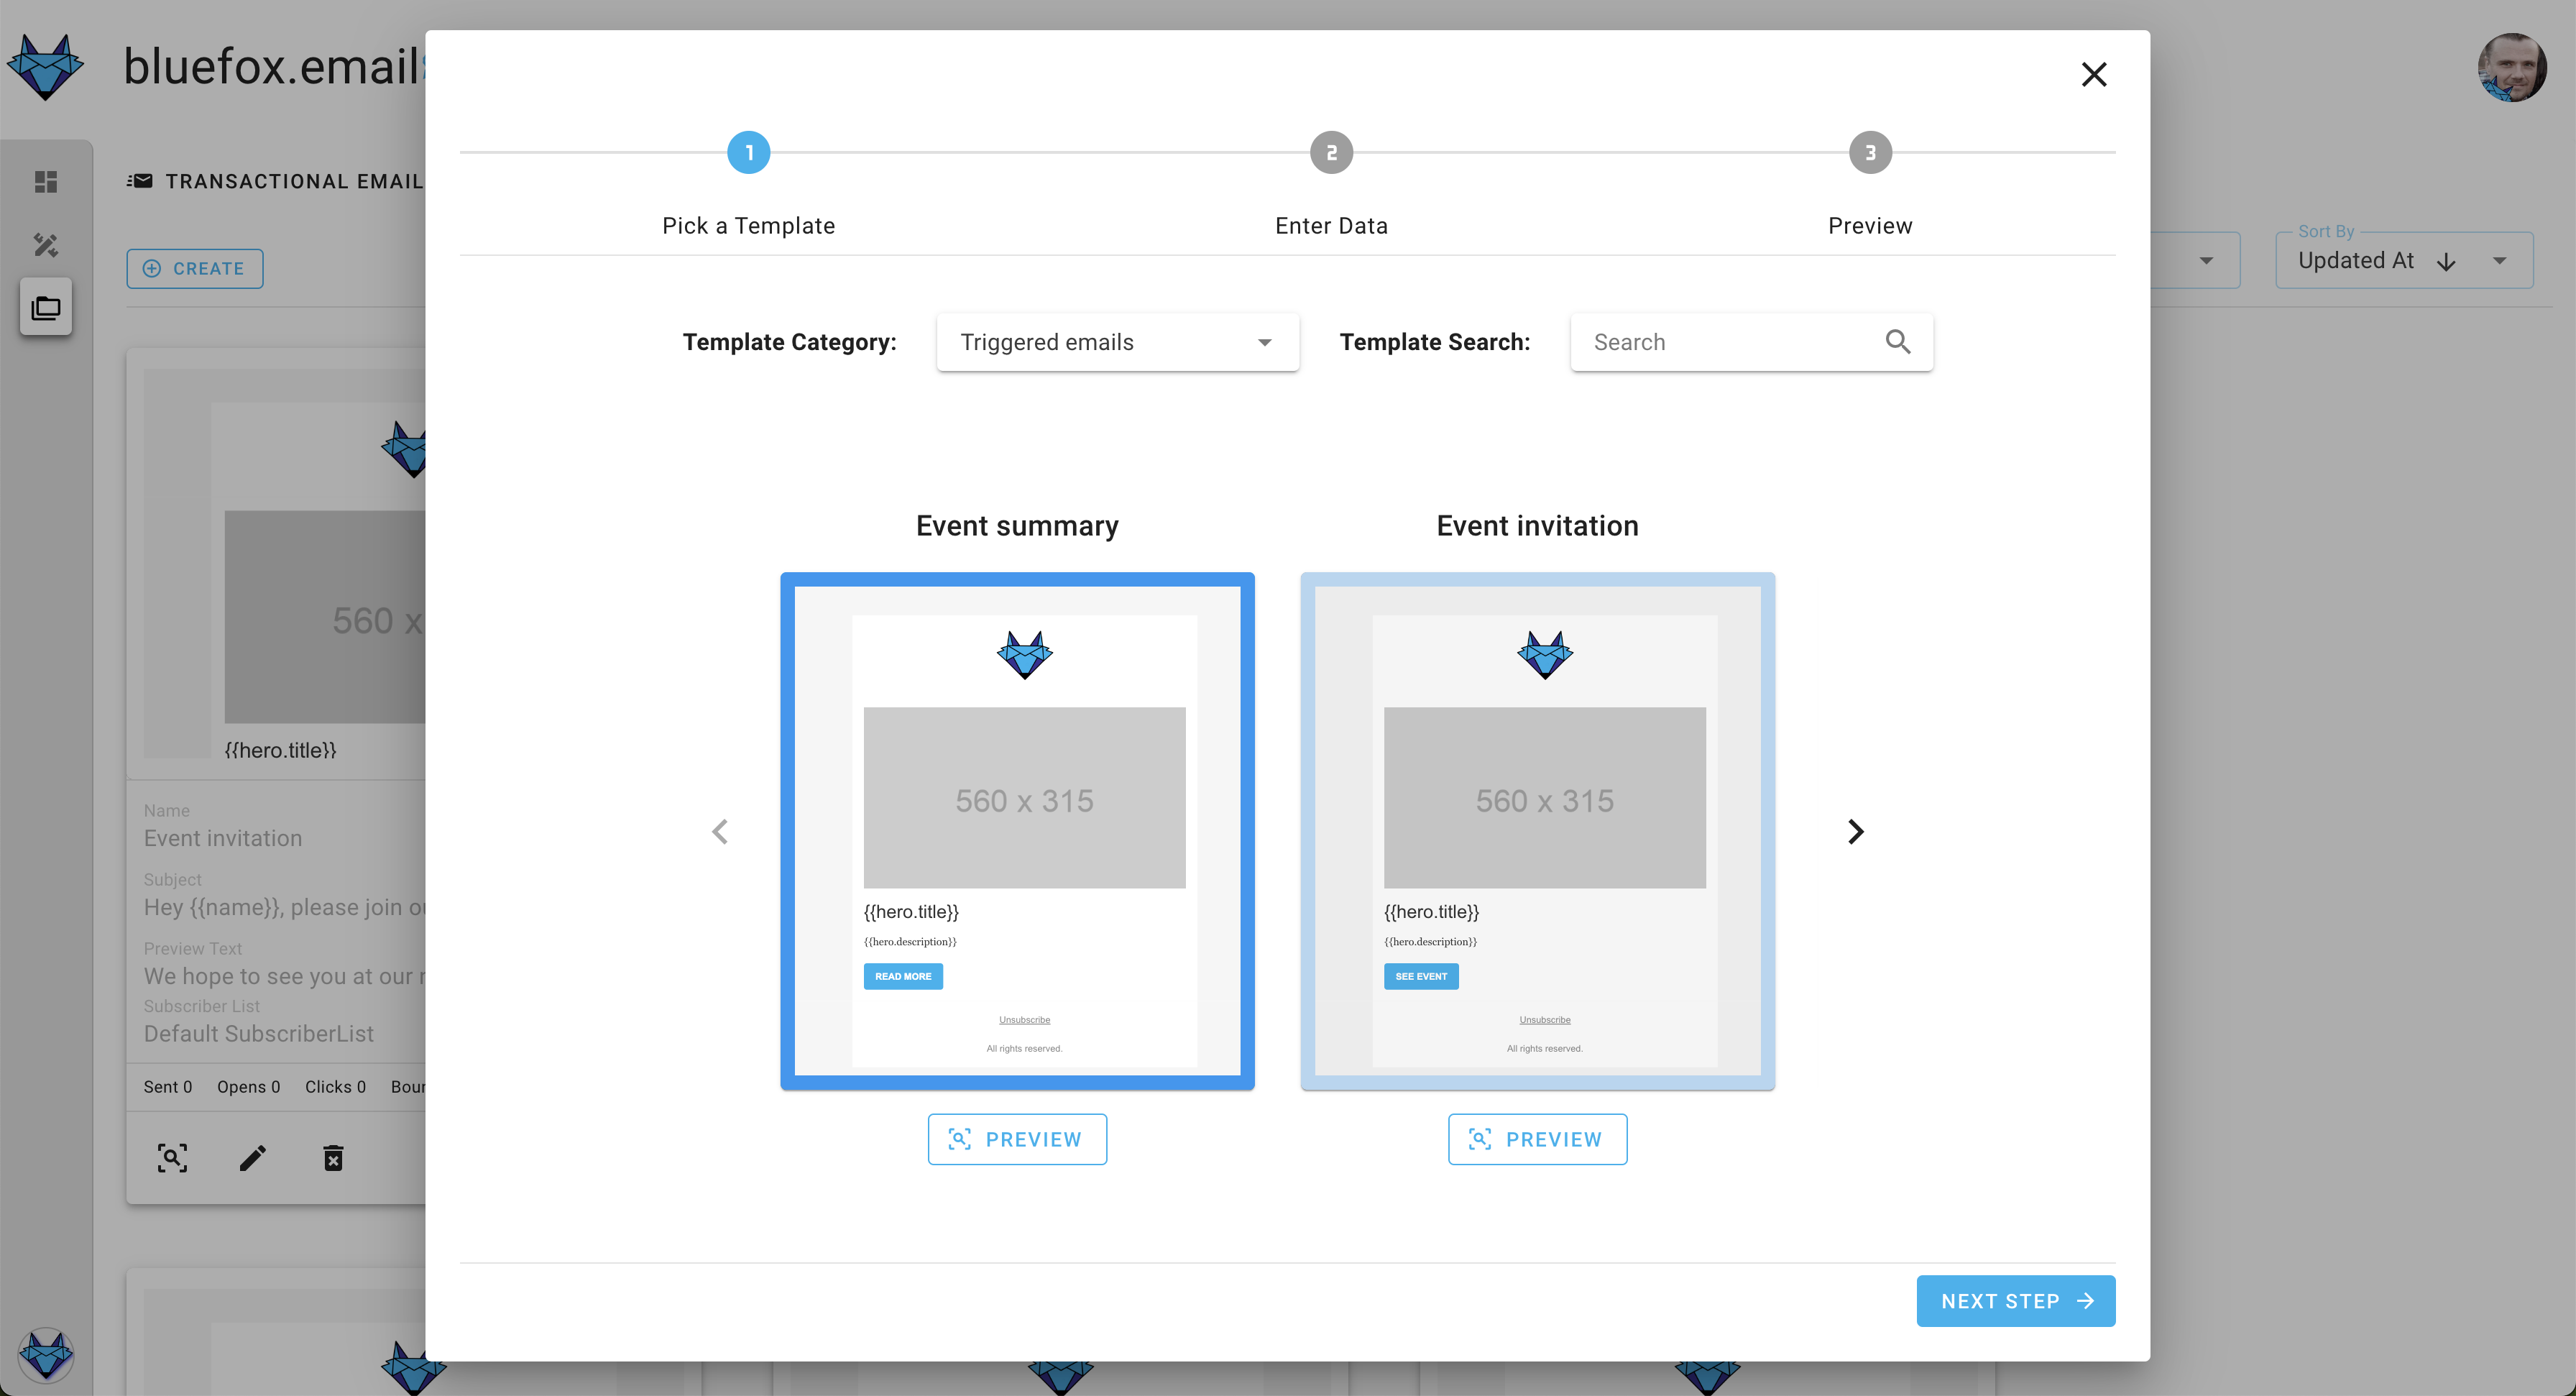Viewport: 2576px width, 1396px height.
Task: Open the campaigns stack icon in sidebar
Action: [46, 308]
